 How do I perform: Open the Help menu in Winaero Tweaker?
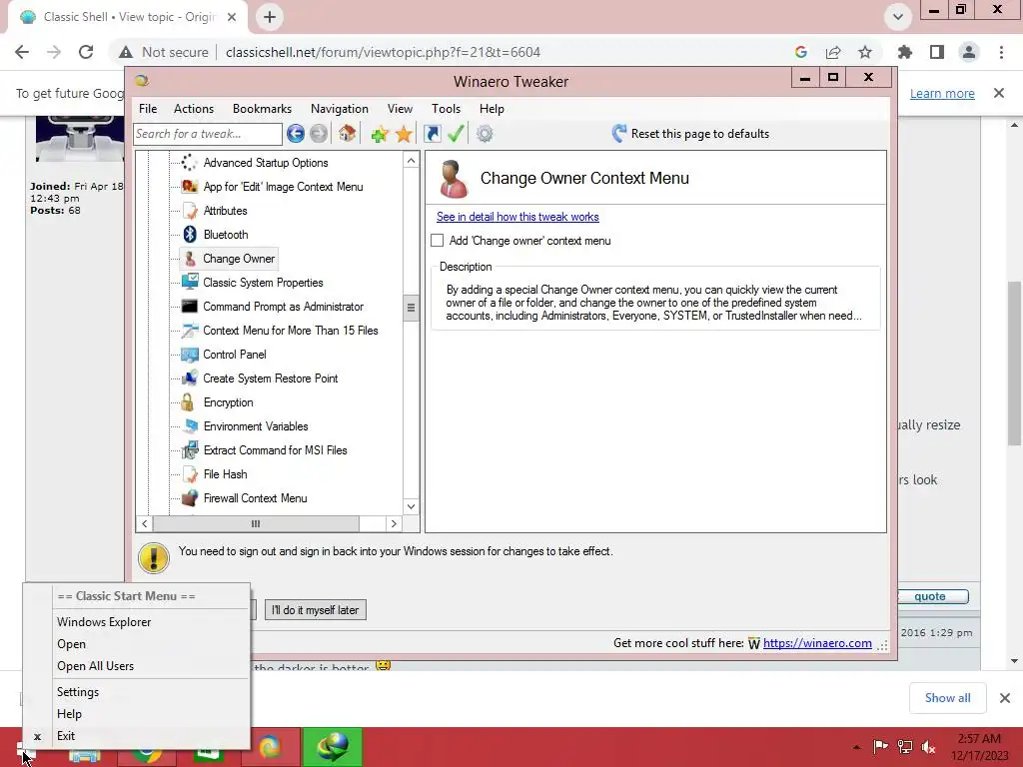(x=492, y=109)
